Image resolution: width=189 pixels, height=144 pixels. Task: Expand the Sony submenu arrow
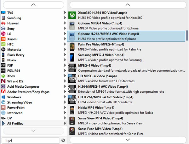pyautogui.click(x=65, y=28)
